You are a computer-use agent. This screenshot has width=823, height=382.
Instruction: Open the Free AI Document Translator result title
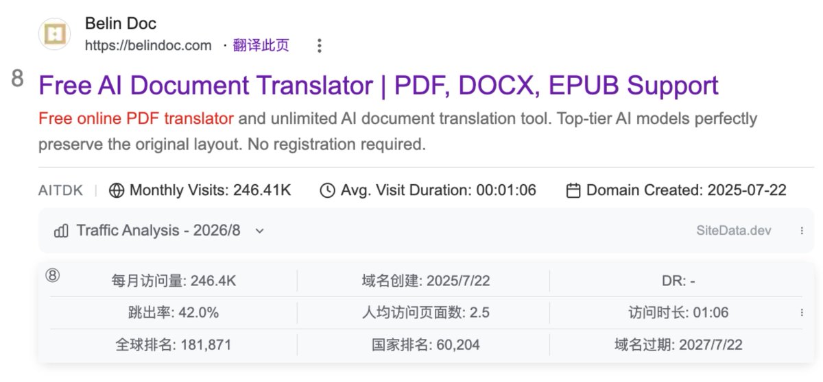[379, 86]
